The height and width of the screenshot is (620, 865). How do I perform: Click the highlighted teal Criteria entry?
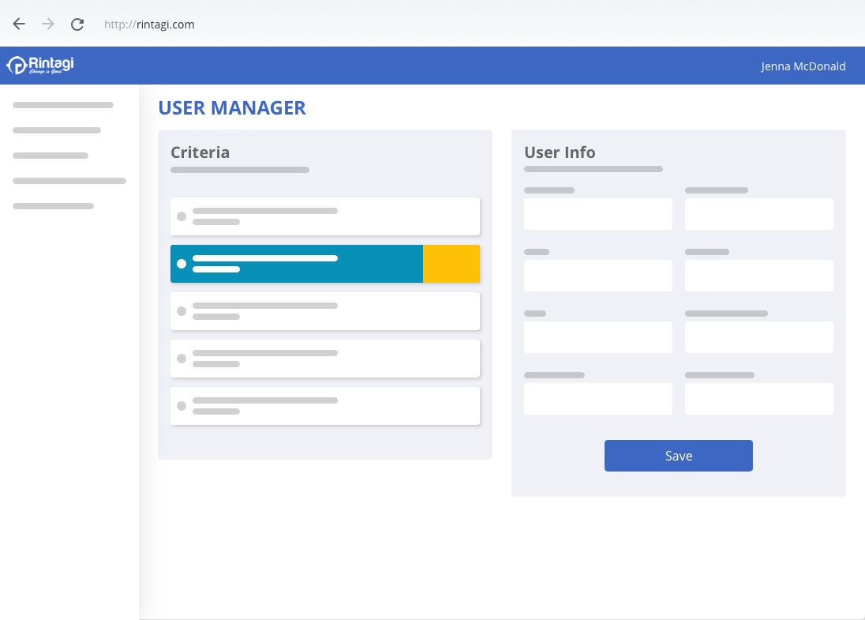(x=296, y=263)
